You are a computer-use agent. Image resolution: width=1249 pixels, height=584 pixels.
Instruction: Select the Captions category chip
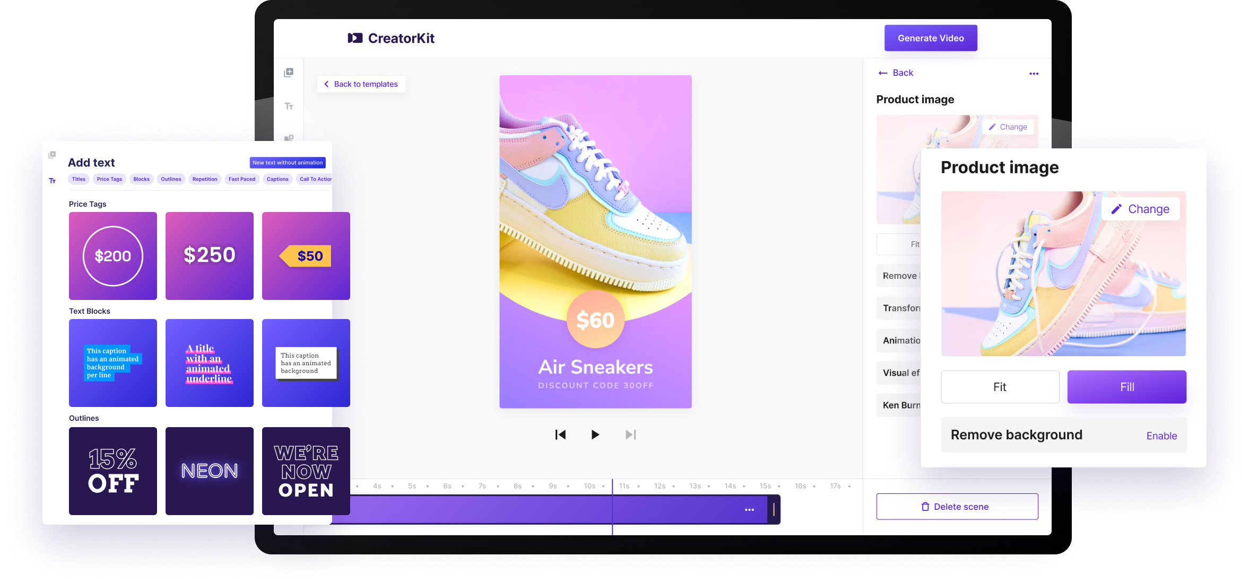[277, 179]
